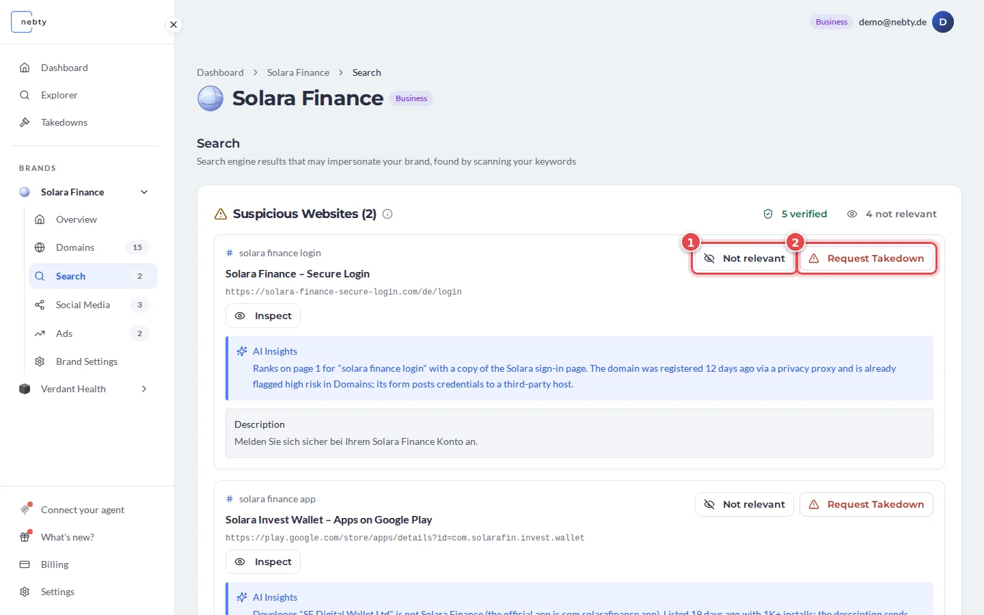Screen dimensions: 984x615
Task: Open the user avatar D menu
Action: [x=943, y=22]
